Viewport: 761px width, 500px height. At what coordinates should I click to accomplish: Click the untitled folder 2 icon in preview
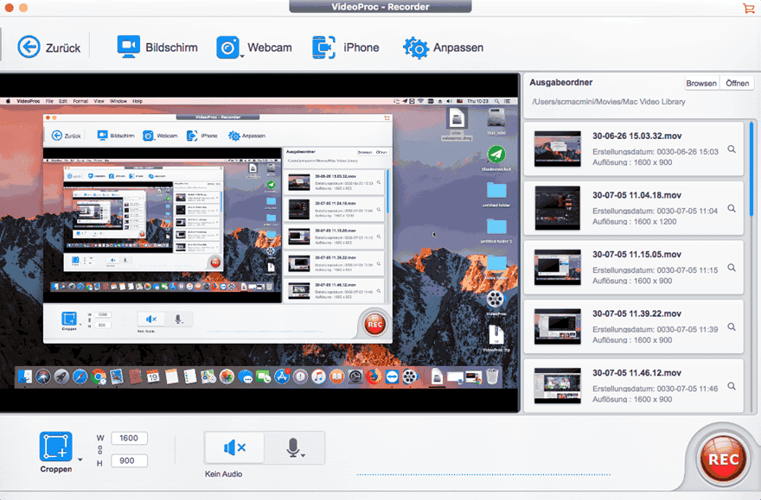point(496,227)
